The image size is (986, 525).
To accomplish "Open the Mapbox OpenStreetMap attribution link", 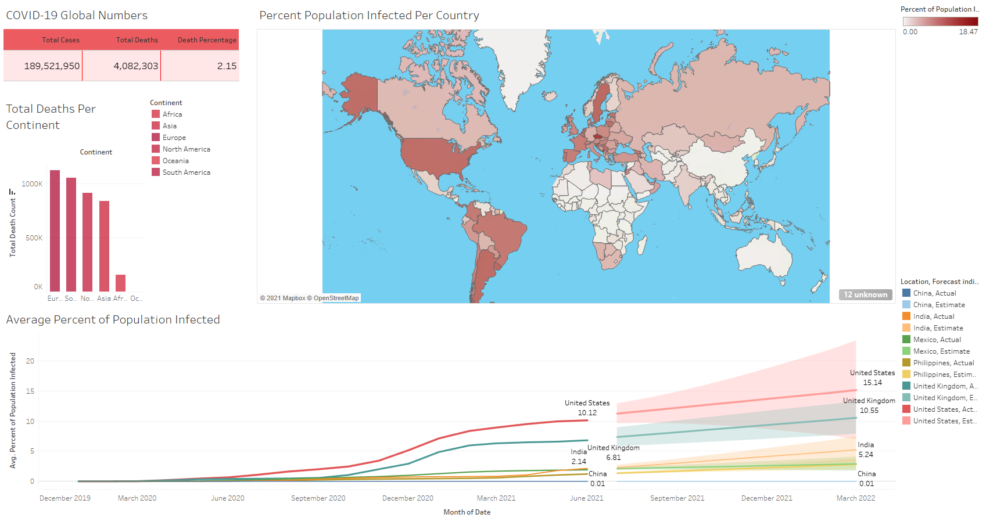I will click(x=309, y=298).
